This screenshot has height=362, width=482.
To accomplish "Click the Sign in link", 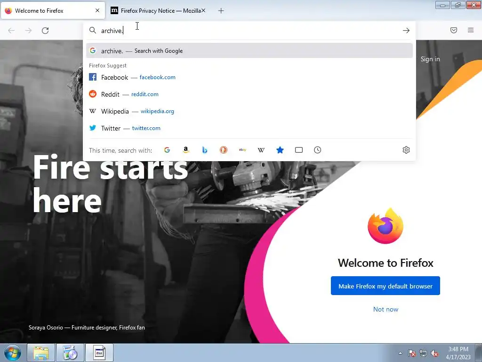I will (x=430, y=59).
